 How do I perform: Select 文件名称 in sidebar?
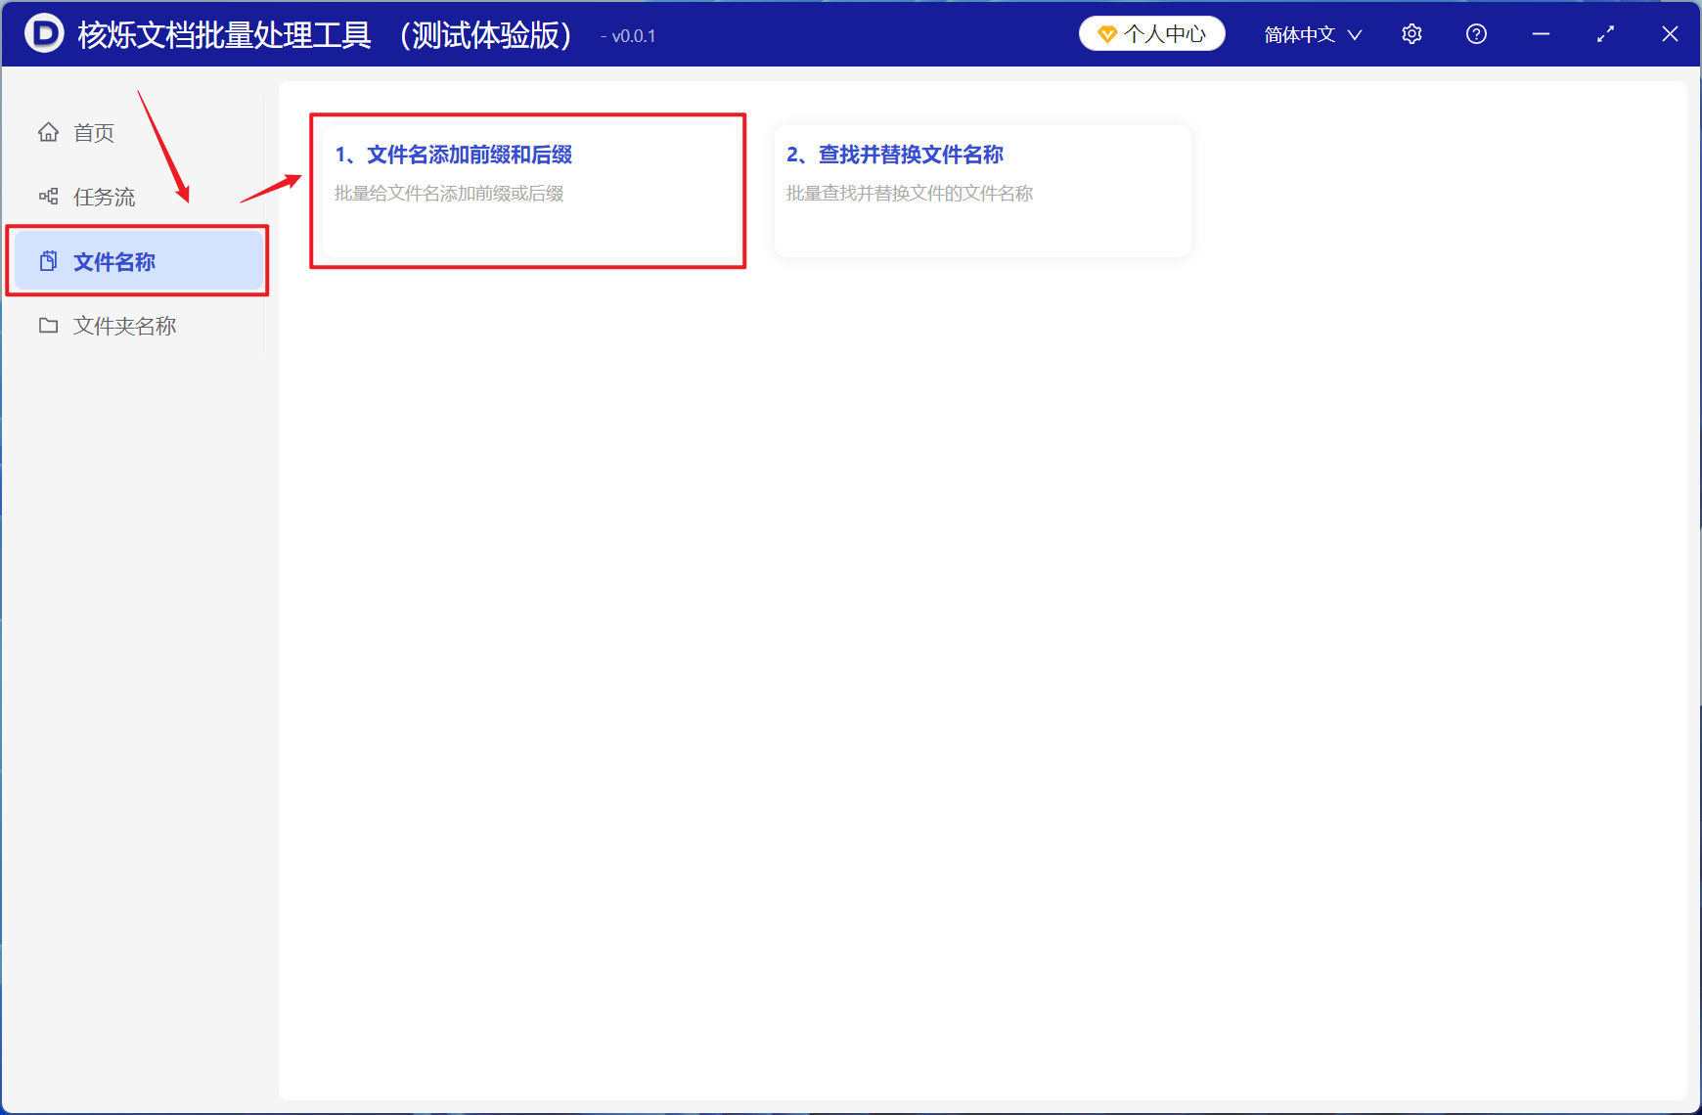pyautogui.click(x=137, y=261)
